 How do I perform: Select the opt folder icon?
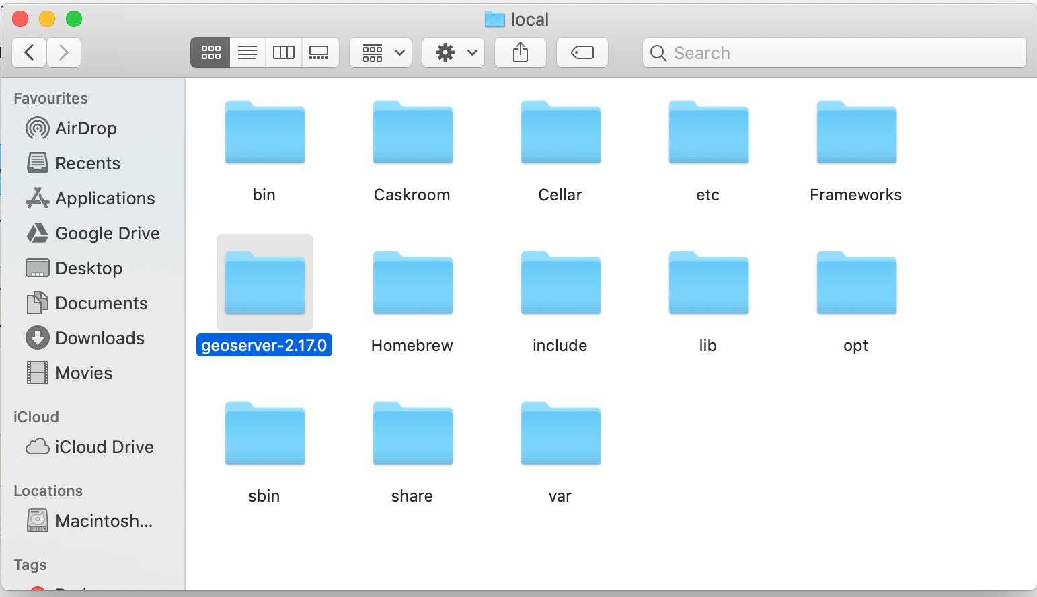point(857,283)
